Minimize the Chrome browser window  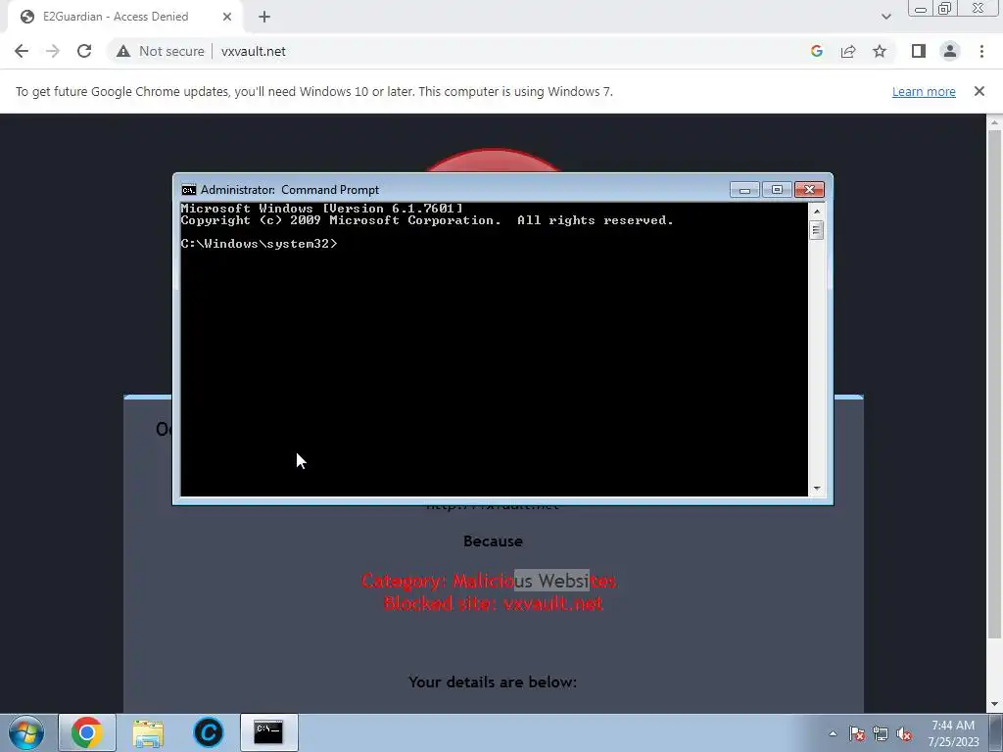(x=921, y=9)
